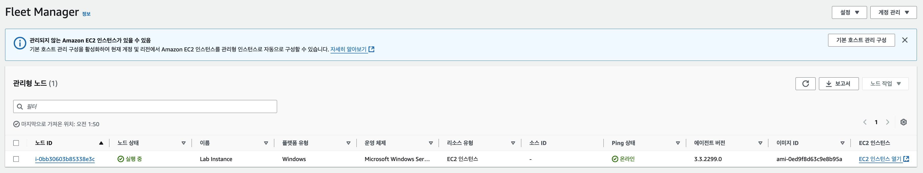923x173 pixels.
Task: Check the i-0bb30603b85338e3c row checkbox
Action: coord(16,159)
